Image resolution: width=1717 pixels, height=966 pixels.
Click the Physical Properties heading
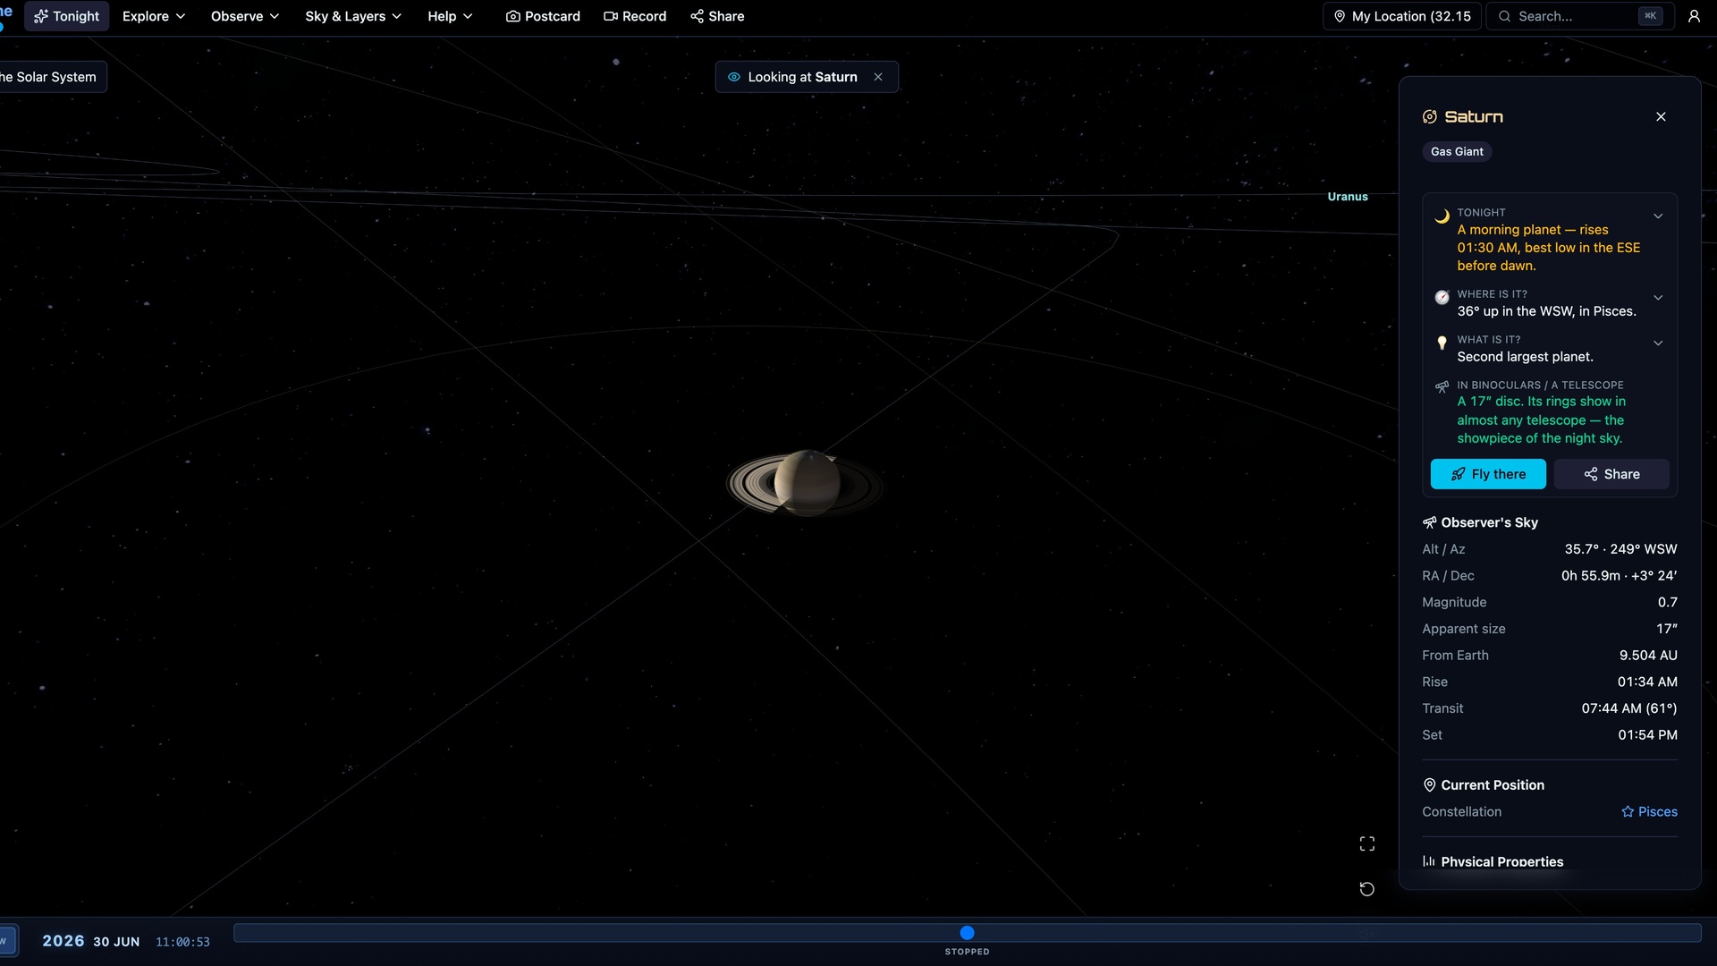(1501, 861)
